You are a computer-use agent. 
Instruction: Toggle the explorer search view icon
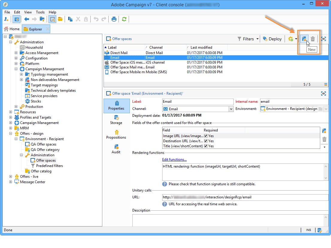click(x=52, y=19)
